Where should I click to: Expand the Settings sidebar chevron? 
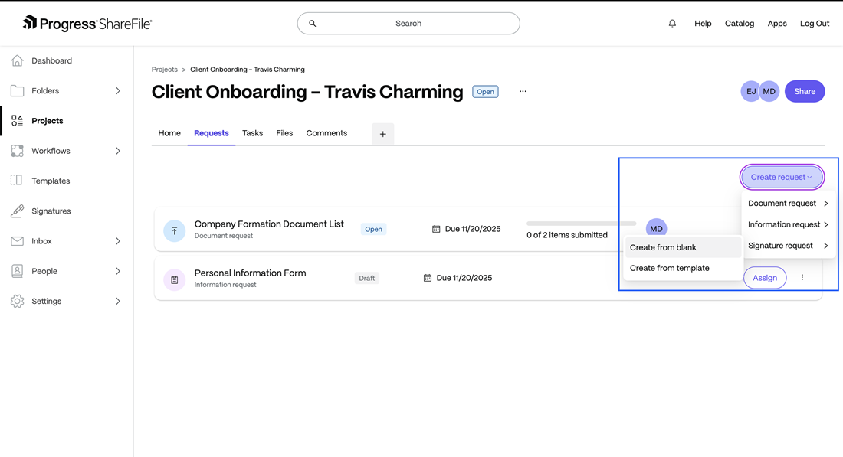[117, 302]
